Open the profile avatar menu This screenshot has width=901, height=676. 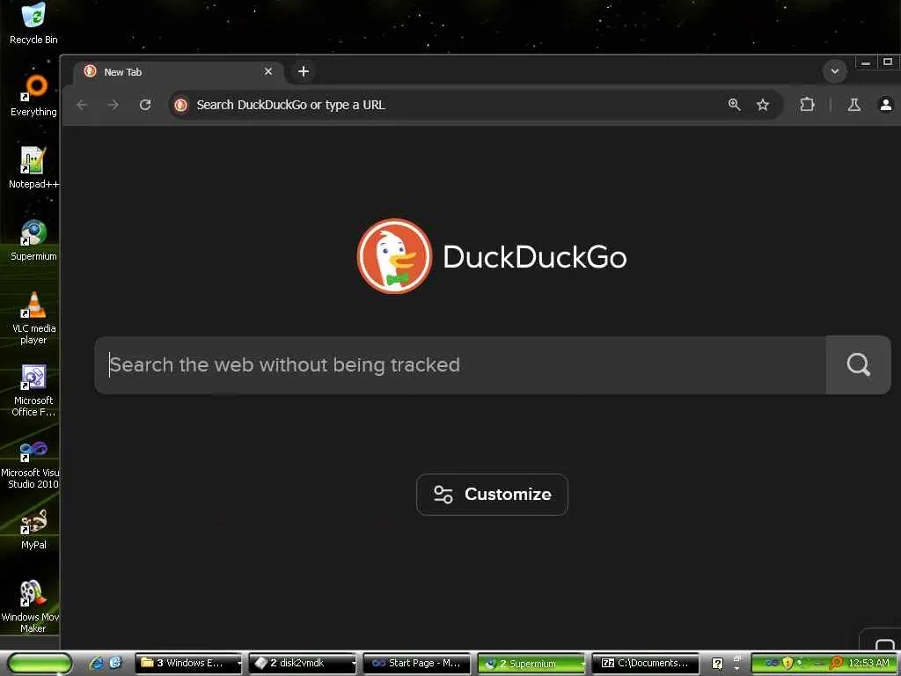pyautogui.click(x=885, y=105)
